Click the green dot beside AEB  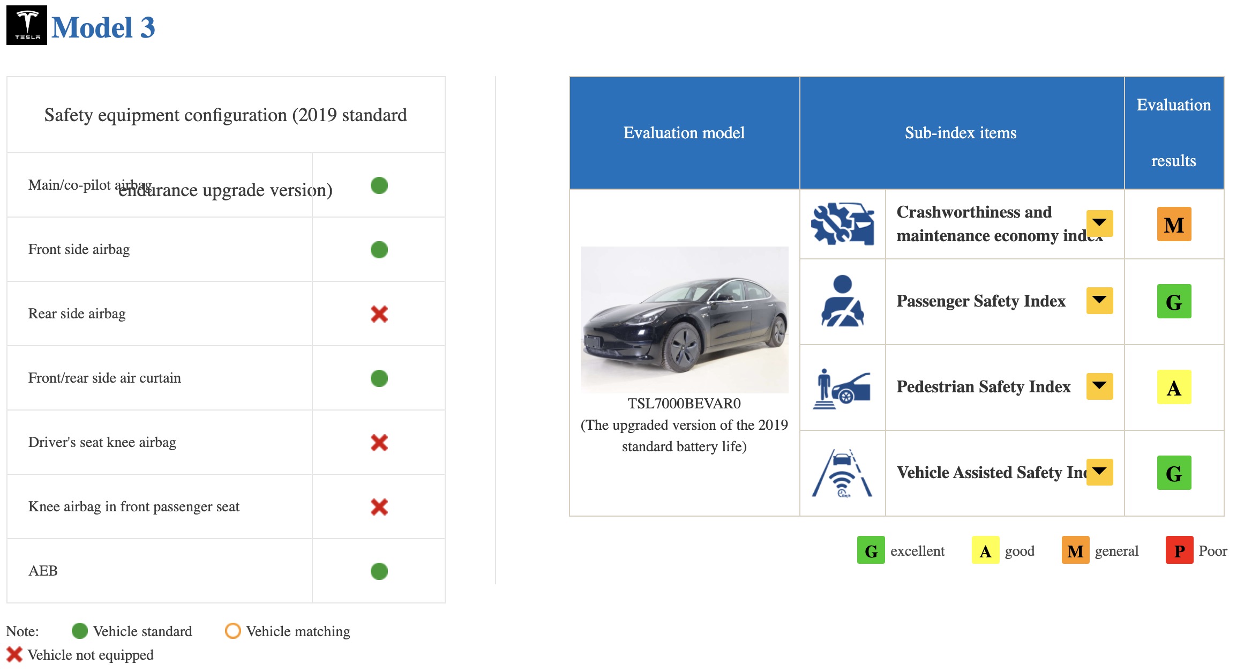[x=379, y=571]
